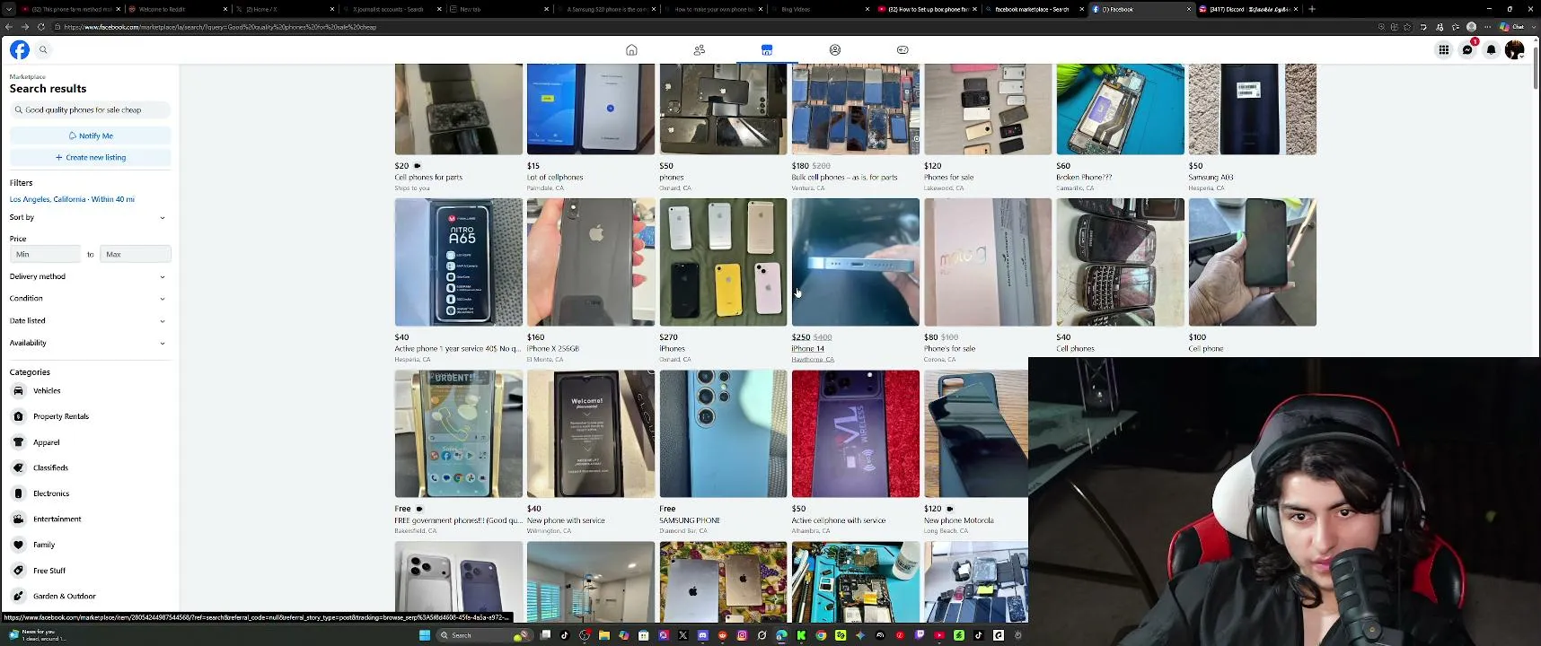Open the Bulk cell phones listing photo
Image resolution: width=1541 pixels, height=646 pixels.
coord(856,109)
